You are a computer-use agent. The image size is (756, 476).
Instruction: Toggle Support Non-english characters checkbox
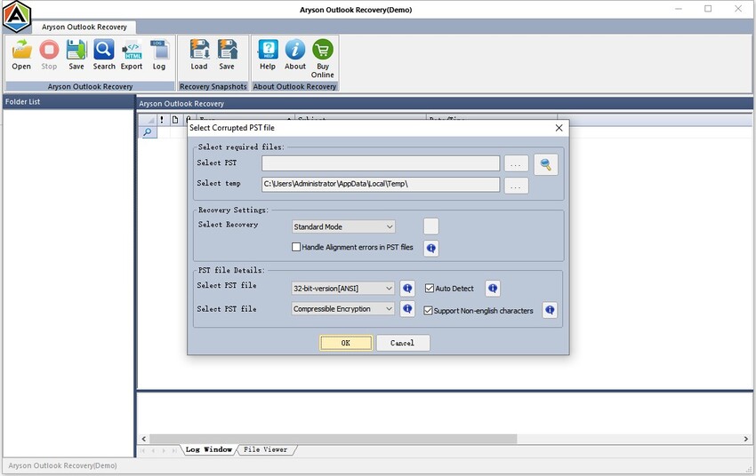coord(430,311)
